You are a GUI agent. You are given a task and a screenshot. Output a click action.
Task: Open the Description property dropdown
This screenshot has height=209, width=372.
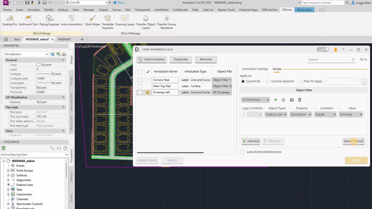(x=301, y=114)
